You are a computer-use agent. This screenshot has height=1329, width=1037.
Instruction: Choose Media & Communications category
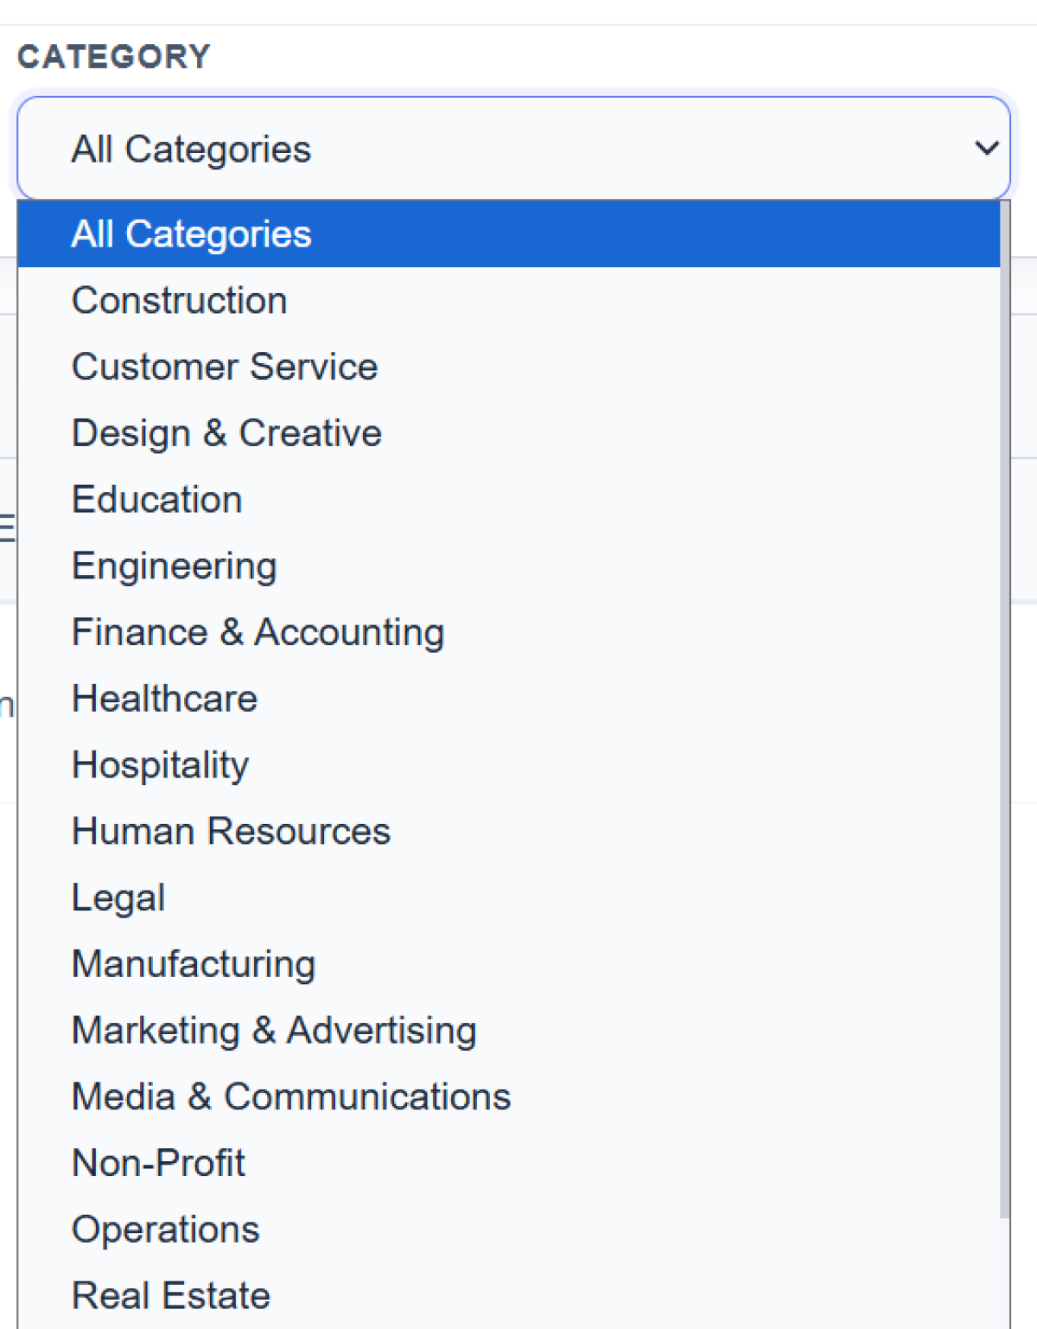click(508, 1097)
